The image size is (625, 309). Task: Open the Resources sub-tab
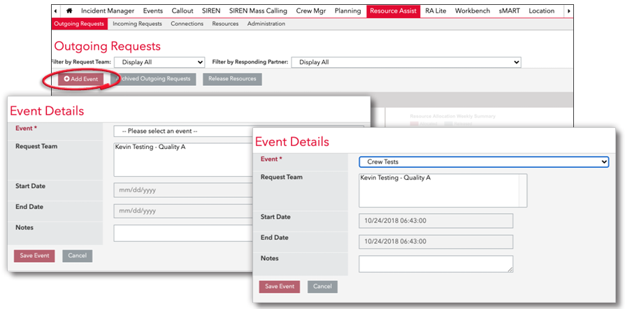[225, 24]
